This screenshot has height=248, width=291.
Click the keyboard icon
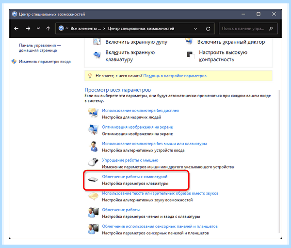click(93, 180)
